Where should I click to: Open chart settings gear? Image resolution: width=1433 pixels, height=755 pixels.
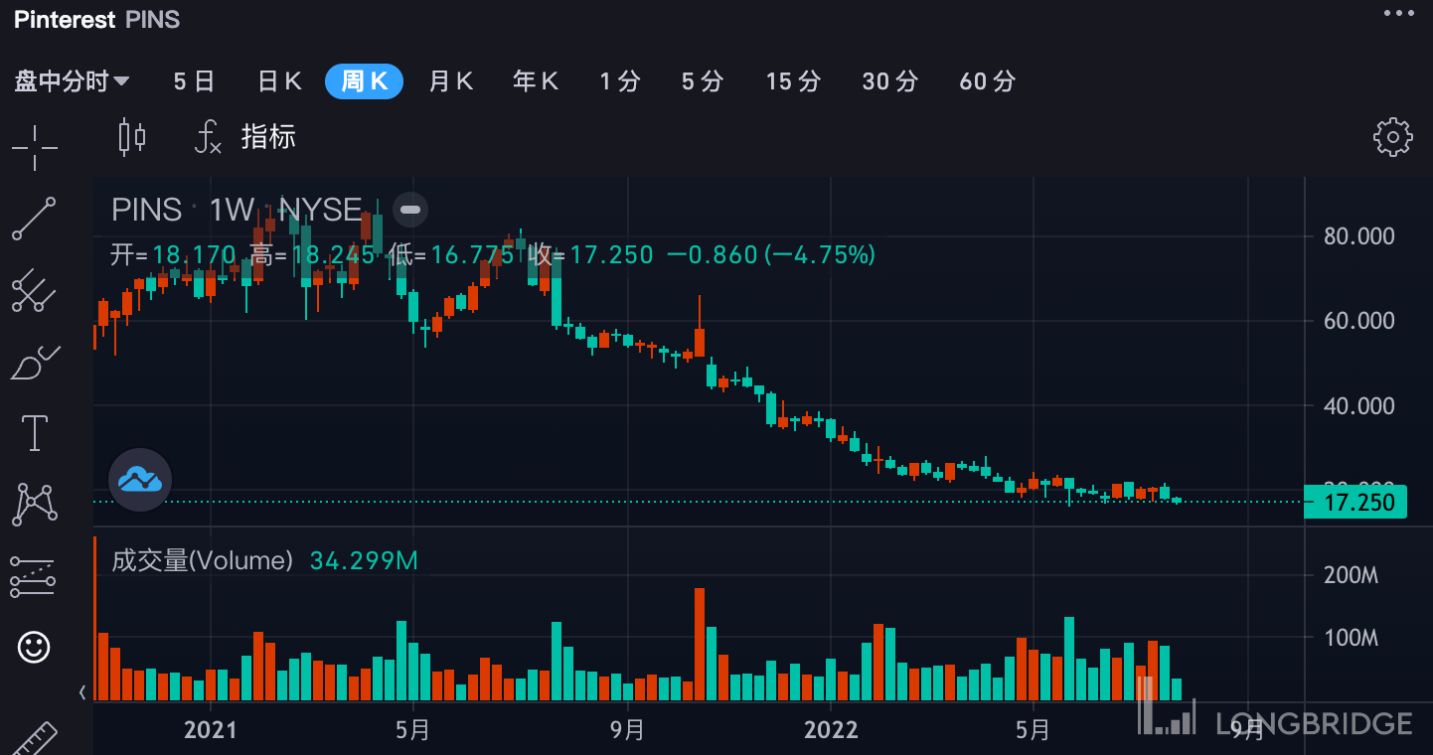pos(1392,137)
